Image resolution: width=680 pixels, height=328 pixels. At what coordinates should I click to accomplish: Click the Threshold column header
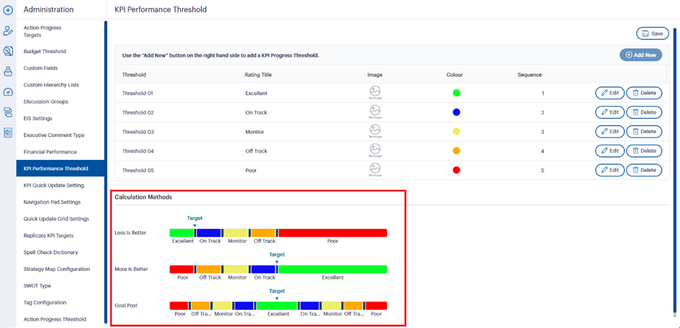134,75
